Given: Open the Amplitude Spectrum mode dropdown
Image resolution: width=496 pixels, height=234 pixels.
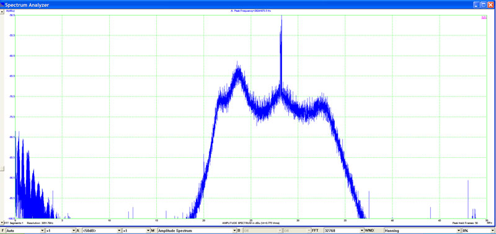Looking at the screenshot, I should point(197,231).
